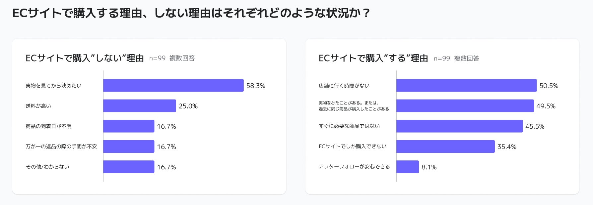Click the 58.3% bar for 実物を見てから決めたい
Image resolution: width=593 pixels, height=205 pixels.
click(x=173, y=85)
